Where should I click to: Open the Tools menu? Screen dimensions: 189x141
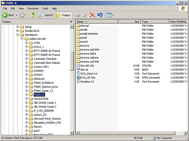click(x=45, y=9)
